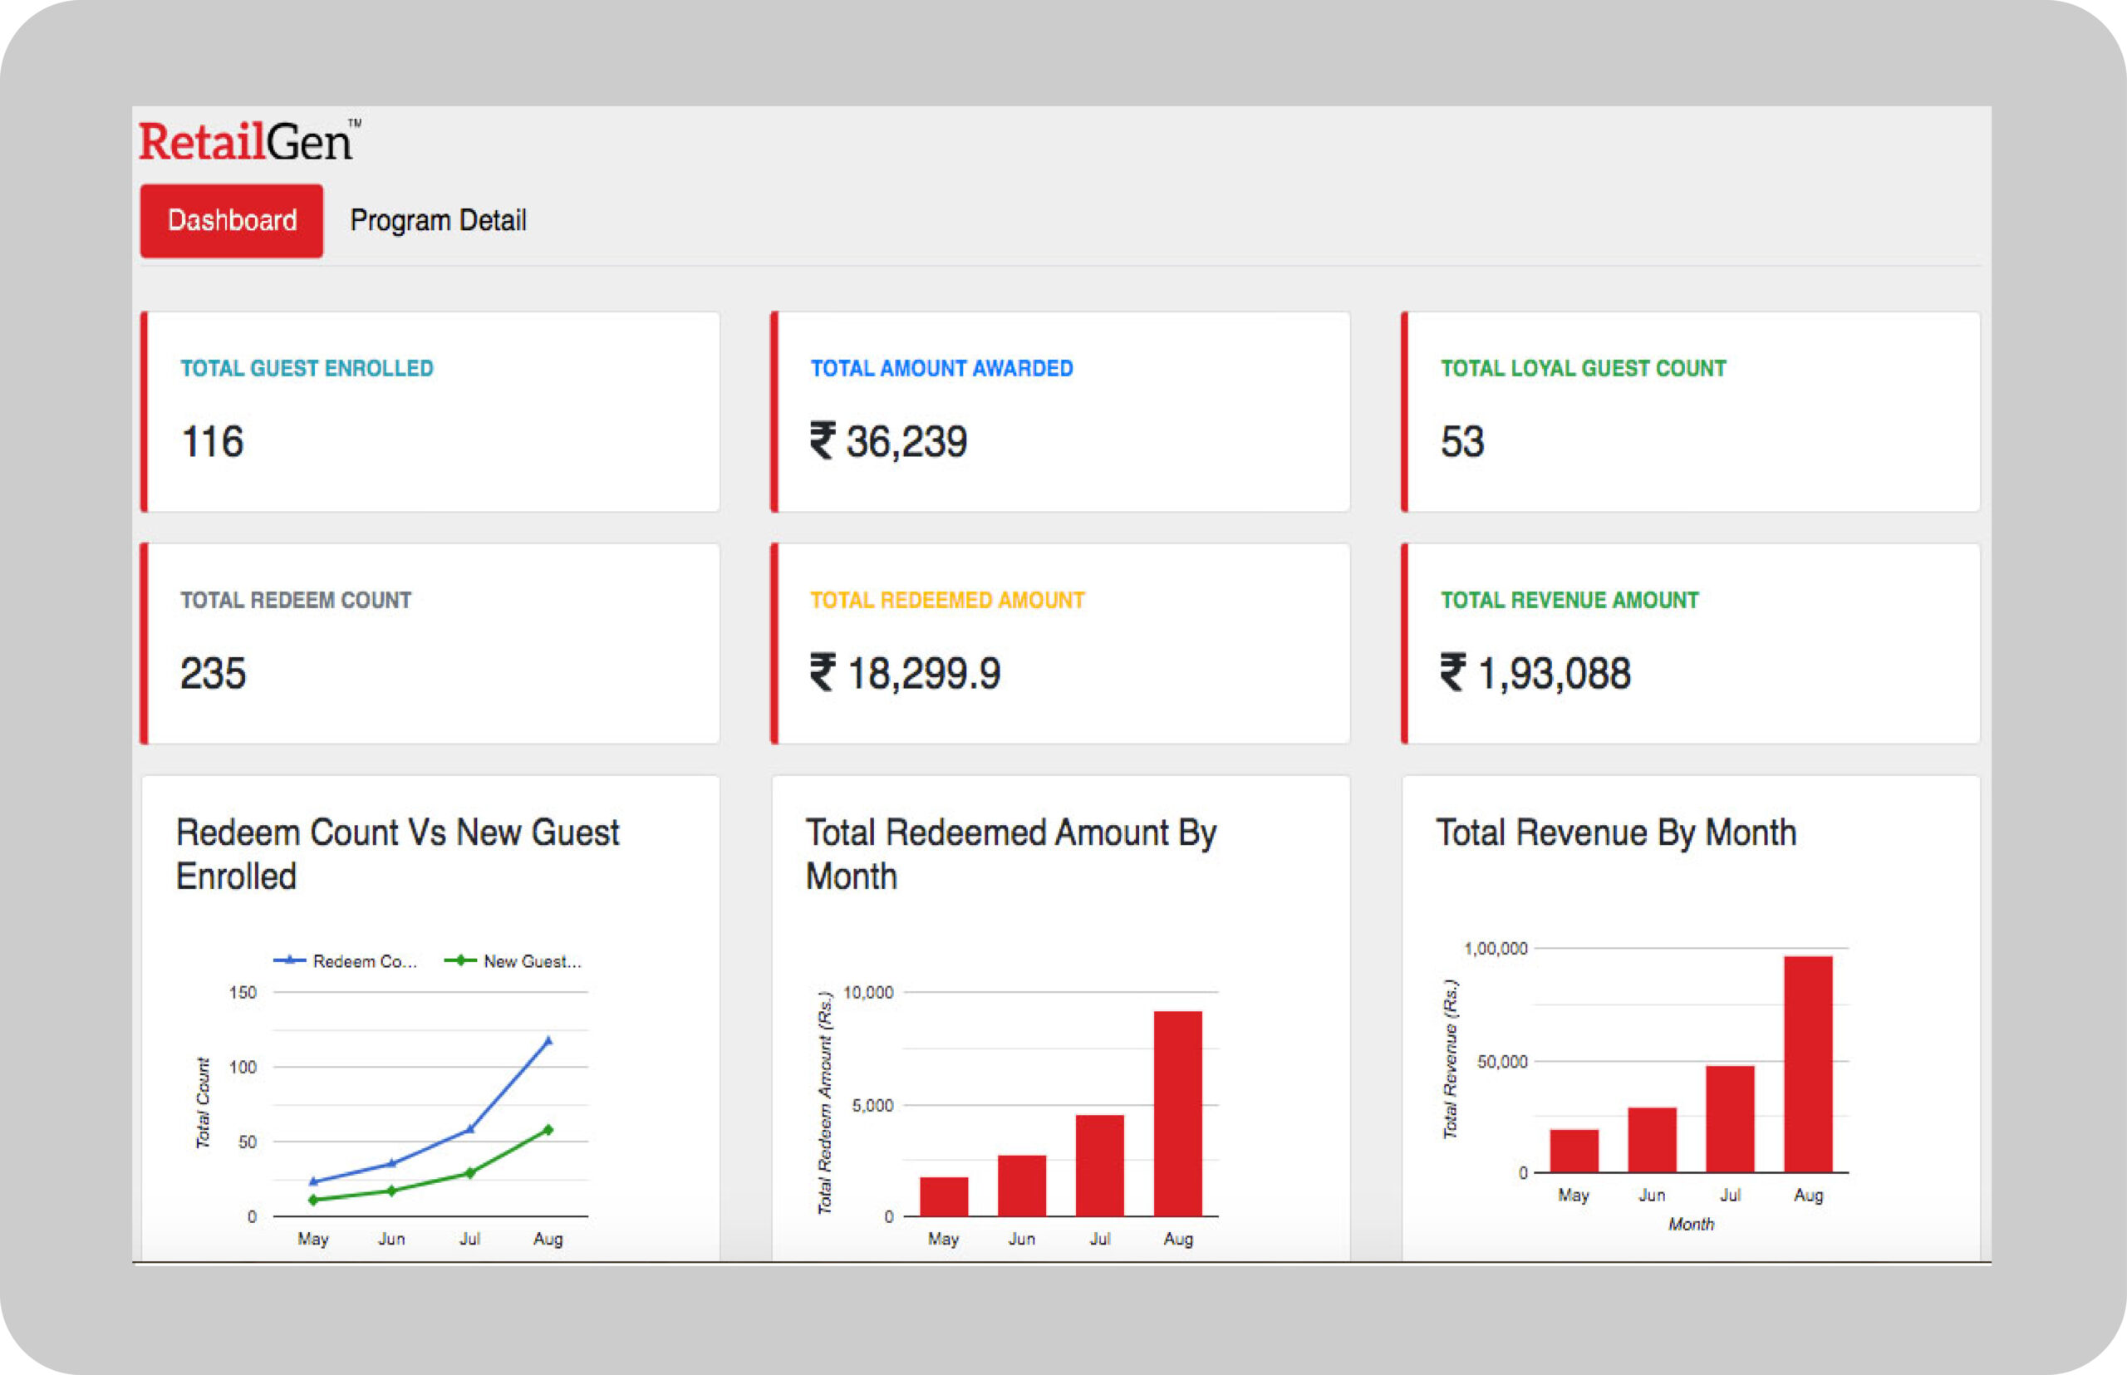
Task: Click the Jun bar in the Total Revenue chart
Action: point(1652,1140)
